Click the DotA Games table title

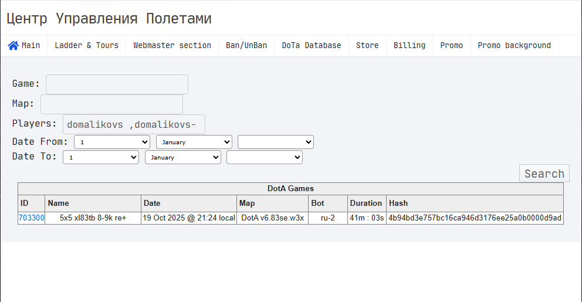(x=290, y=188)
